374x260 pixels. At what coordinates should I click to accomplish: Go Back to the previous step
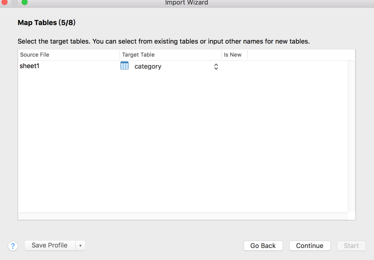tap(263, 246)
